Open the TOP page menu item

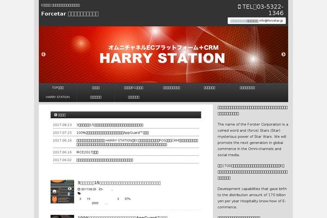pos(58,88)
